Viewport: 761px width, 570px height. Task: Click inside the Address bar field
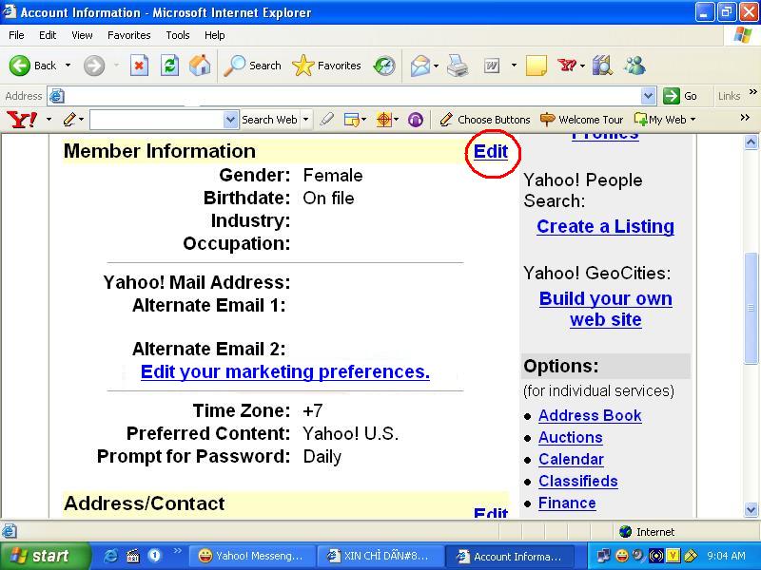(353, 96)
